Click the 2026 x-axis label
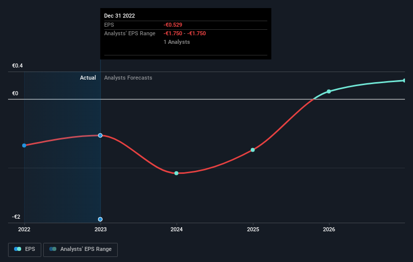This screenshot has height=262, width=413. point(329,229)
